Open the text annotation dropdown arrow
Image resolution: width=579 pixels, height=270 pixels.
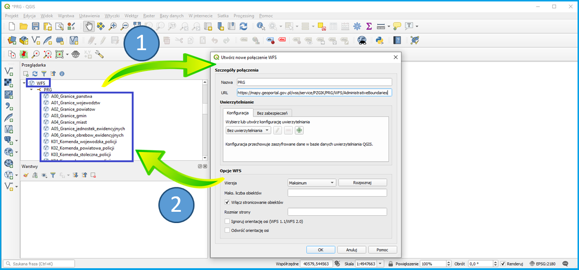[417, 27]
